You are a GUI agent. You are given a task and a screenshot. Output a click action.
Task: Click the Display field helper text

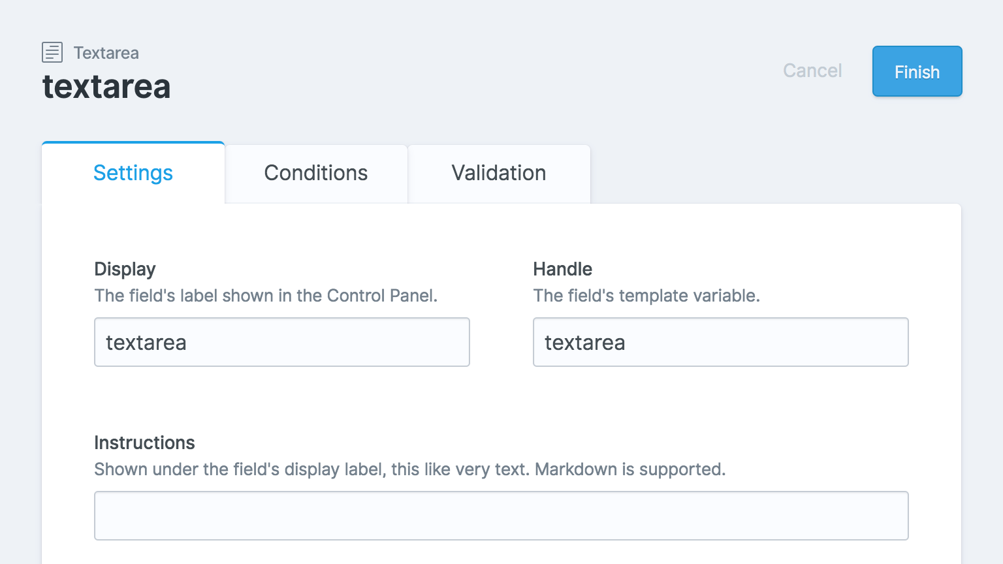tap(266, 296)
